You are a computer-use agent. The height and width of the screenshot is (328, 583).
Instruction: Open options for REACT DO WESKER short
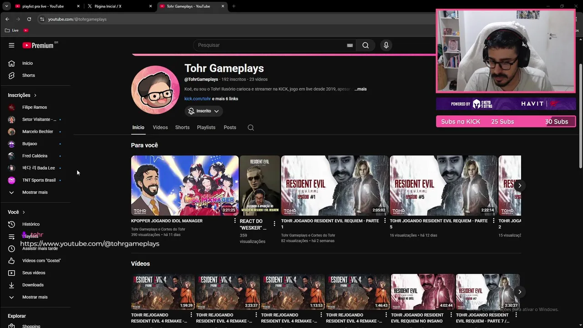[x=274, y=224]
